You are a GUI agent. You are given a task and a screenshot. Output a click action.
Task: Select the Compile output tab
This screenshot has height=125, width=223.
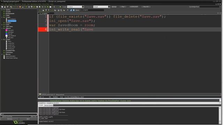tap(41, 105)
